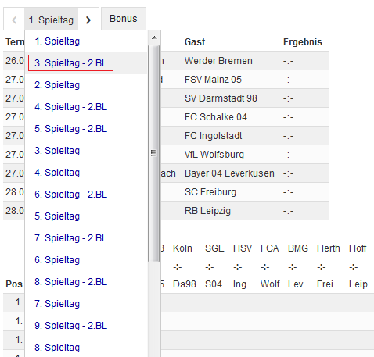Screen dimensions: 374x357
Task: Pick 5. Spieltag - 2.BL option
Action: [x=70, y=129]
